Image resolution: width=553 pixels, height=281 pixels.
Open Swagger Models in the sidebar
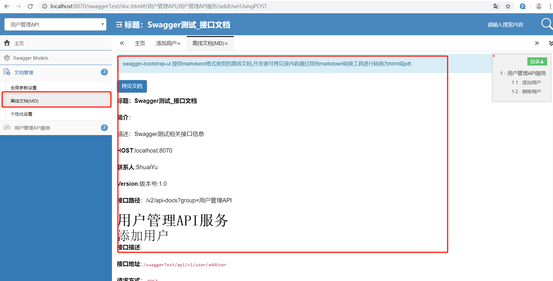(56, 58)
